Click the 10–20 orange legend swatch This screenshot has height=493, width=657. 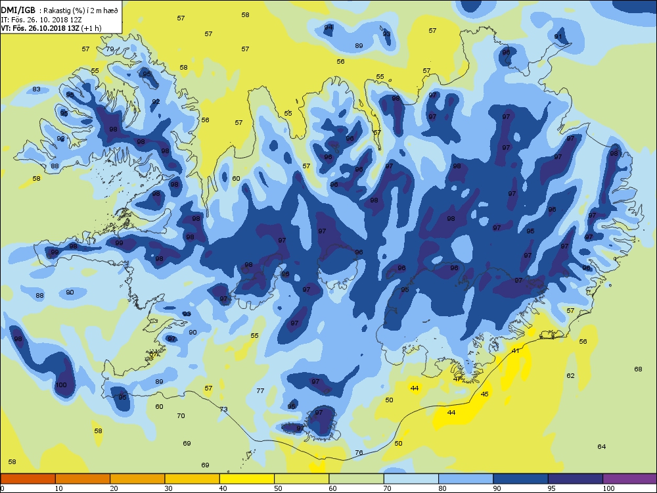(83, 479)
